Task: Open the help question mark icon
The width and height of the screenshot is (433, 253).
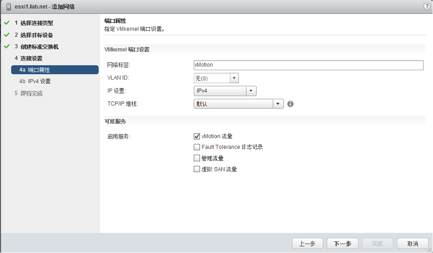Action: (427, 6)
